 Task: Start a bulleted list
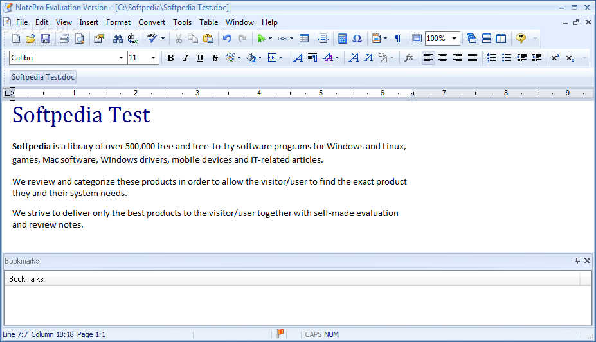click(507, 58)
